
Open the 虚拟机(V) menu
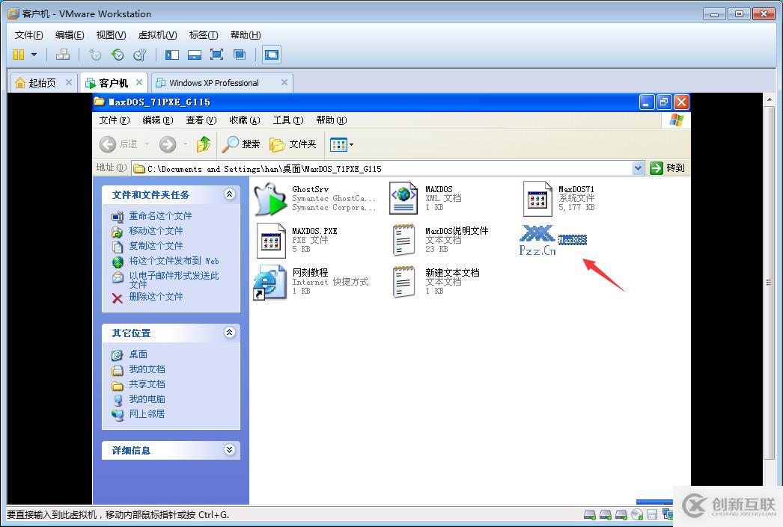point(157,35)
